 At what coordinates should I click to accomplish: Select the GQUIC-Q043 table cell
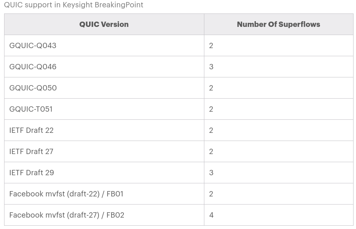pyautogui.click(x=33, y=46)
